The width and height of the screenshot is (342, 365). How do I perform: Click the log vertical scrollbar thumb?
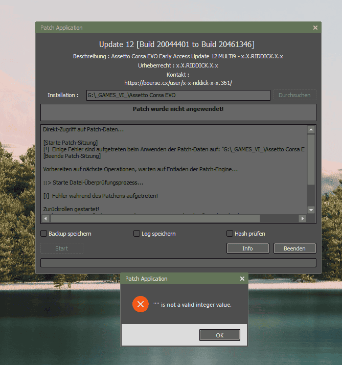[x=311, y=159]
